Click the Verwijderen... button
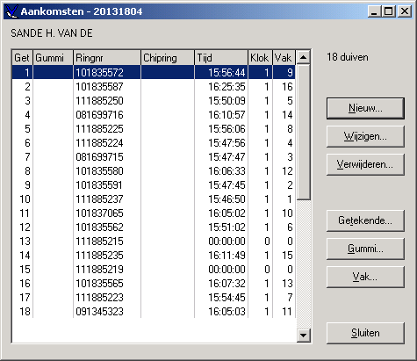Viewport: 417px width, 361px height. coord(365,164)
